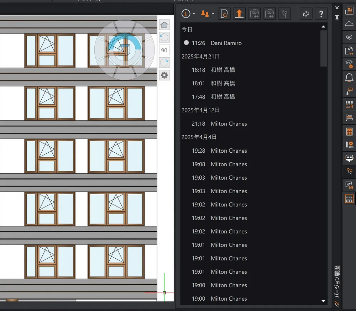This screenshot has height=311, width=356.
Task: Click branch icon below バージョン履歴 tab
Action: (x=337, y=304)
